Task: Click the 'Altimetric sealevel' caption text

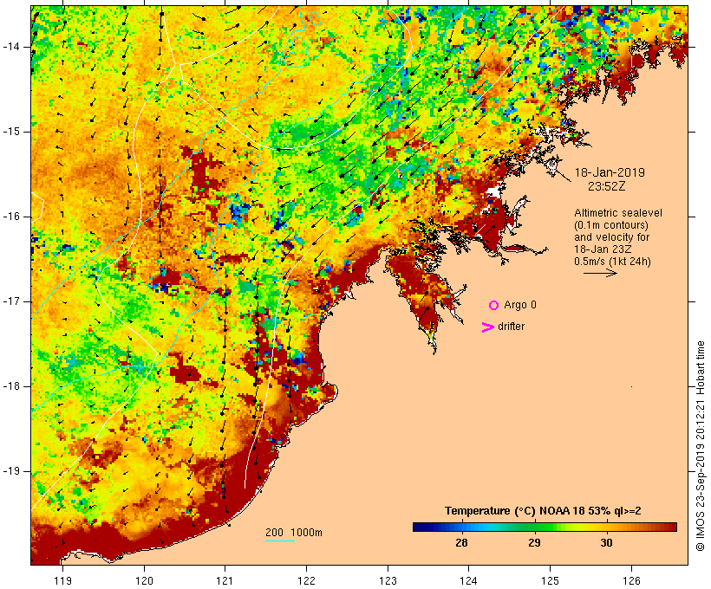Action: point(618,213)
